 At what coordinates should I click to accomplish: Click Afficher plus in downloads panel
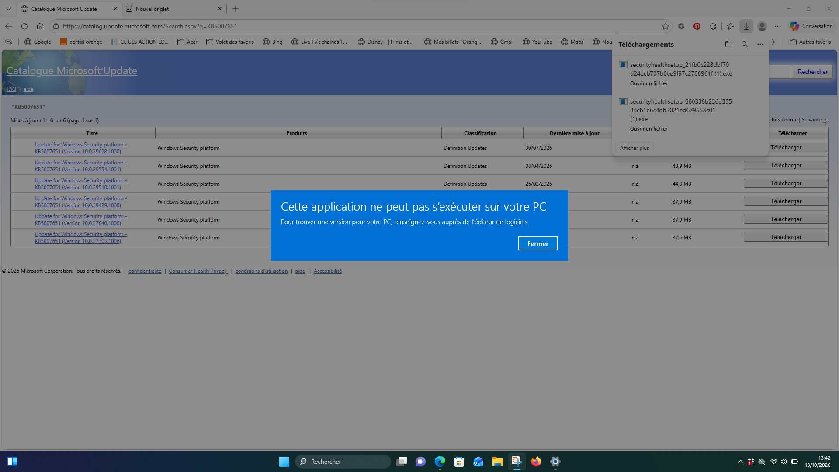[634, 148]
